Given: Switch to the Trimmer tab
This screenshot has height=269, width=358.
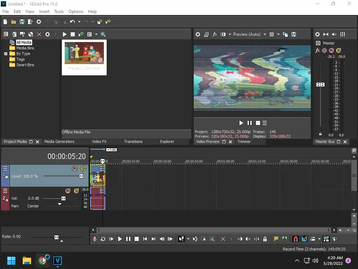Looking at the screenshot, I should [244, 142].
